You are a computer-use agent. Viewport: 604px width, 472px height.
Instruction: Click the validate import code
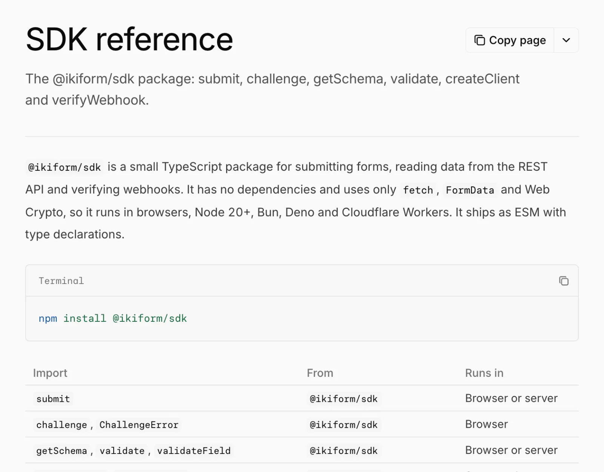(x=122, y=451)
